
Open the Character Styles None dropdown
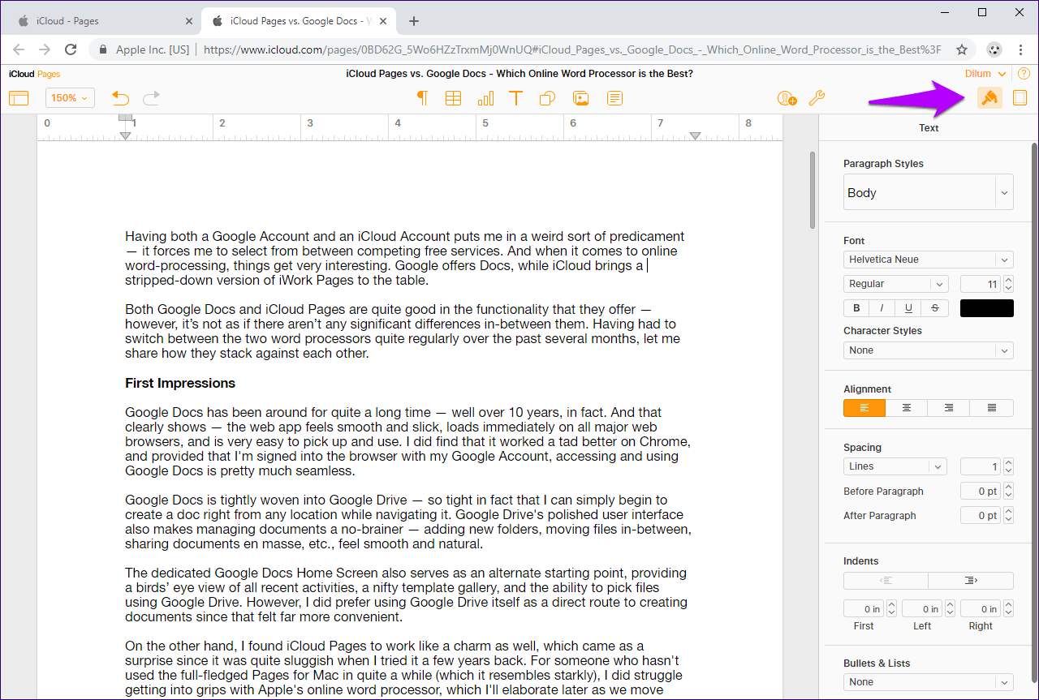tap(929, 350)
